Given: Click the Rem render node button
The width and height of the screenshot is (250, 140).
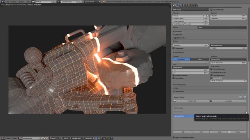Looking at the screenshot, I should point(200,132).
